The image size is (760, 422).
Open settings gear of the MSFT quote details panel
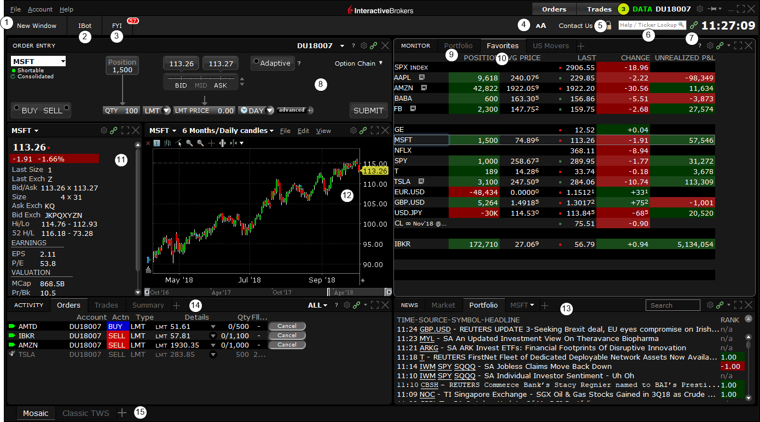(104, 131)
